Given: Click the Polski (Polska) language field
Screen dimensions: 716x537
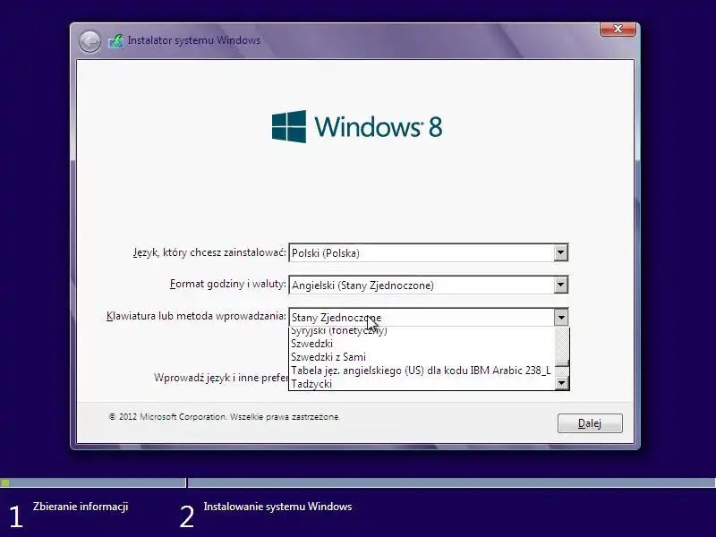Looking at the screenshot, I should click(x=429, y=252).
